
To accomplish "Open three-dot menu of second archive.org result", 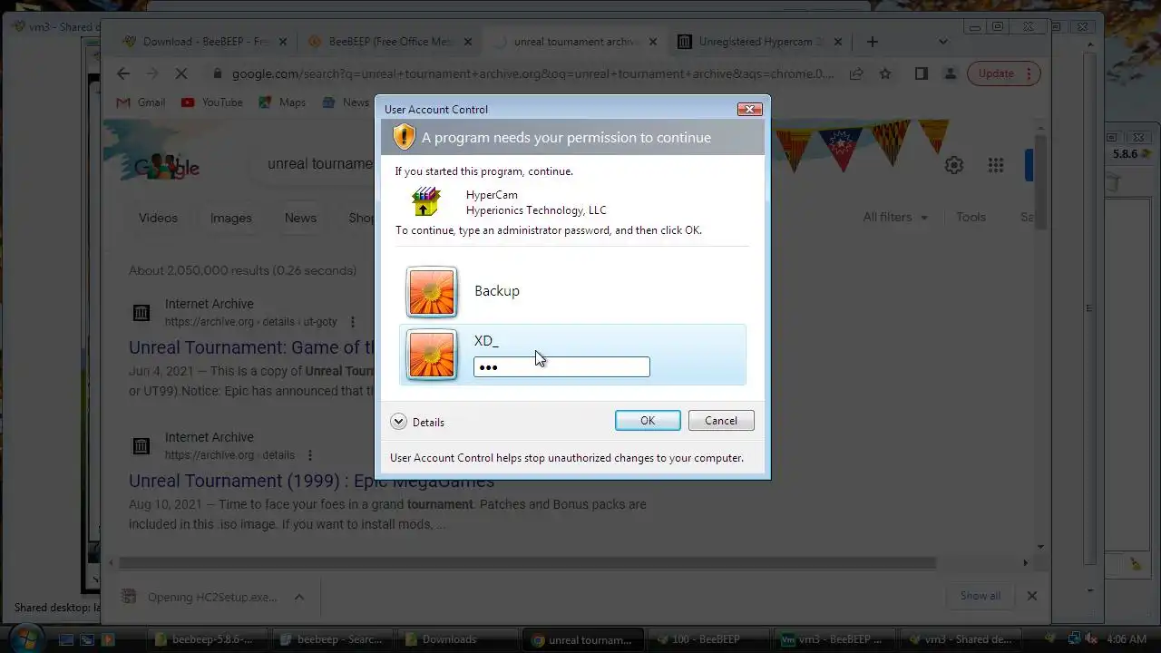I will pyautogui.click(x=309, y=455).
